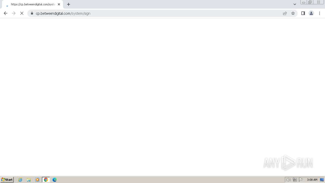Open a new tab
The width and height of the screenshot is (325, 183).
69,4
